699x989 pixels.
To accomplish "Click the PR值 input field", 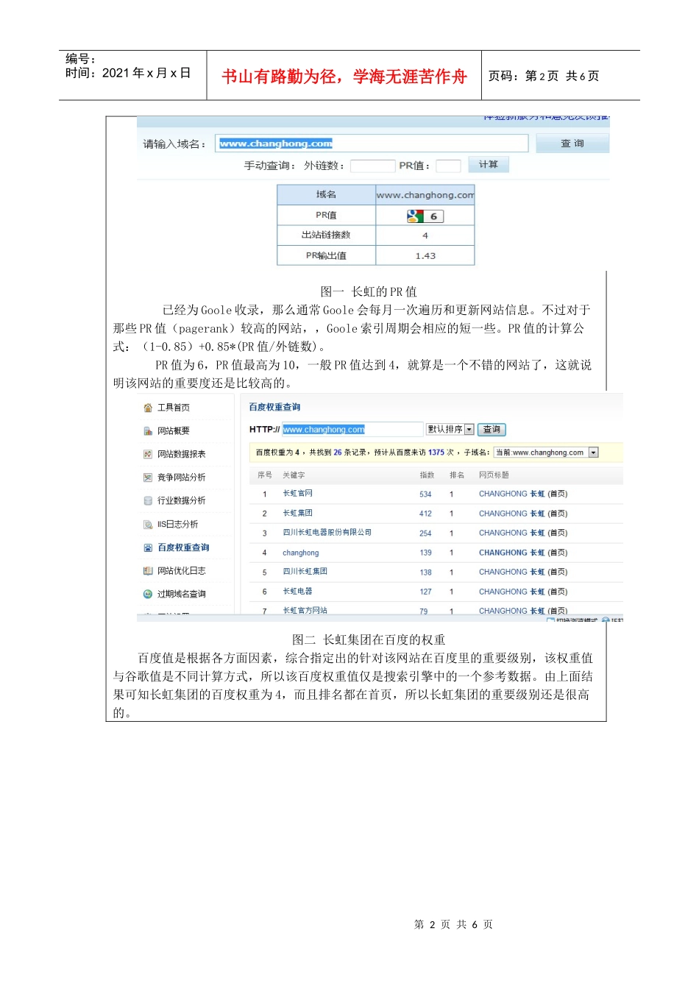I will (x=448, y=166).
